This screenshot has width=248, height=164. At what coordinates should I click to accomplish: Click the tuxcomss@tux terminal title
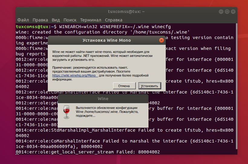point(126,11)
